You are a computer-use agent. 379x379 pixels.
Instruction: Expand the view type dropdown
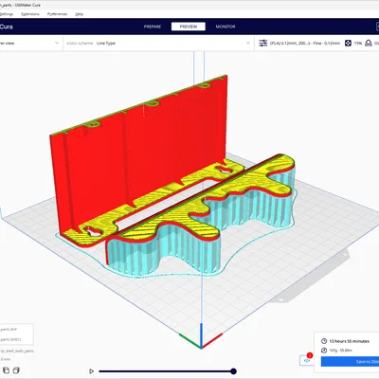pyautogui.click(x=30, y=44)
